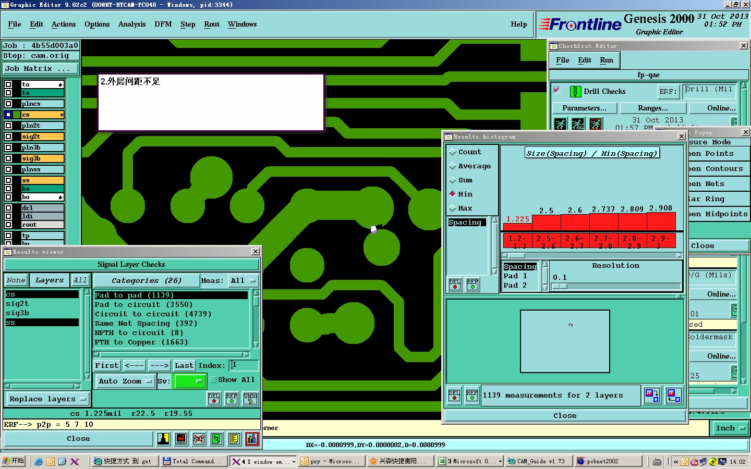Screen dimensions: 751x469
Task: Click the black and yellow layer-compare icon
Action: (x=163, y=439)
